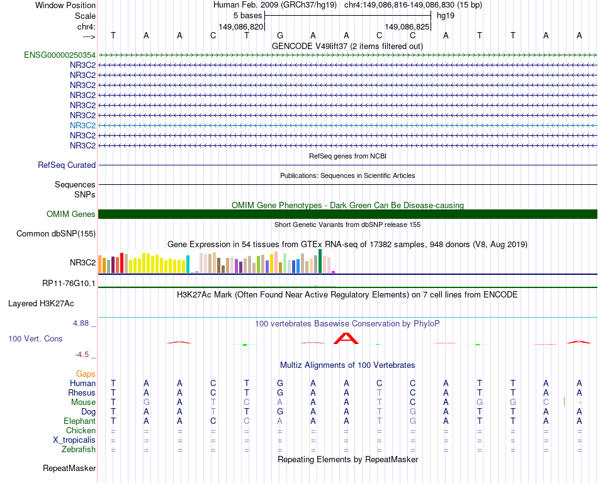This screenshot has height=483, width=598.
Task: Select the Dog alignment row label
Action: pyautogui.click(x=88, y=411)
